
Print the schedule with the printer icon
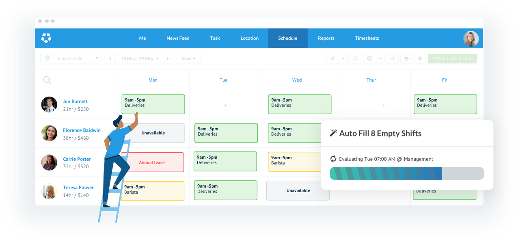click(x=406, y=58)
